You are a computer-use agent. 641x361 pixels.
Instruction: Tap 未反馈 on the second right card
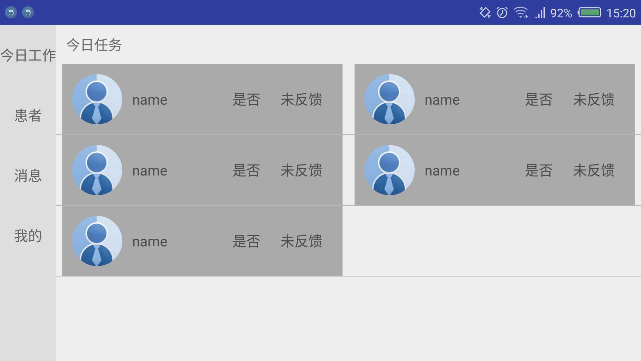pyautogui.click(x=594, y=170)
